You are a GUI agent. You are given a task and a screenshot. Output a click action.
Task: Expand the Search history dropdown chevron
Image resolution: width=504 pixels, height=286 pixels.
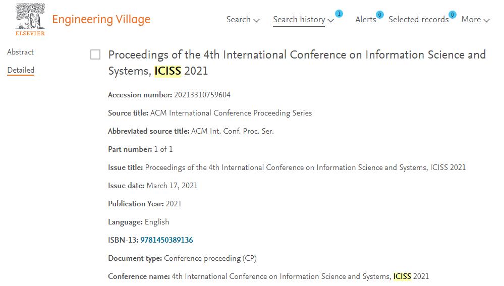pyautogui.click(x=331, y=20)
